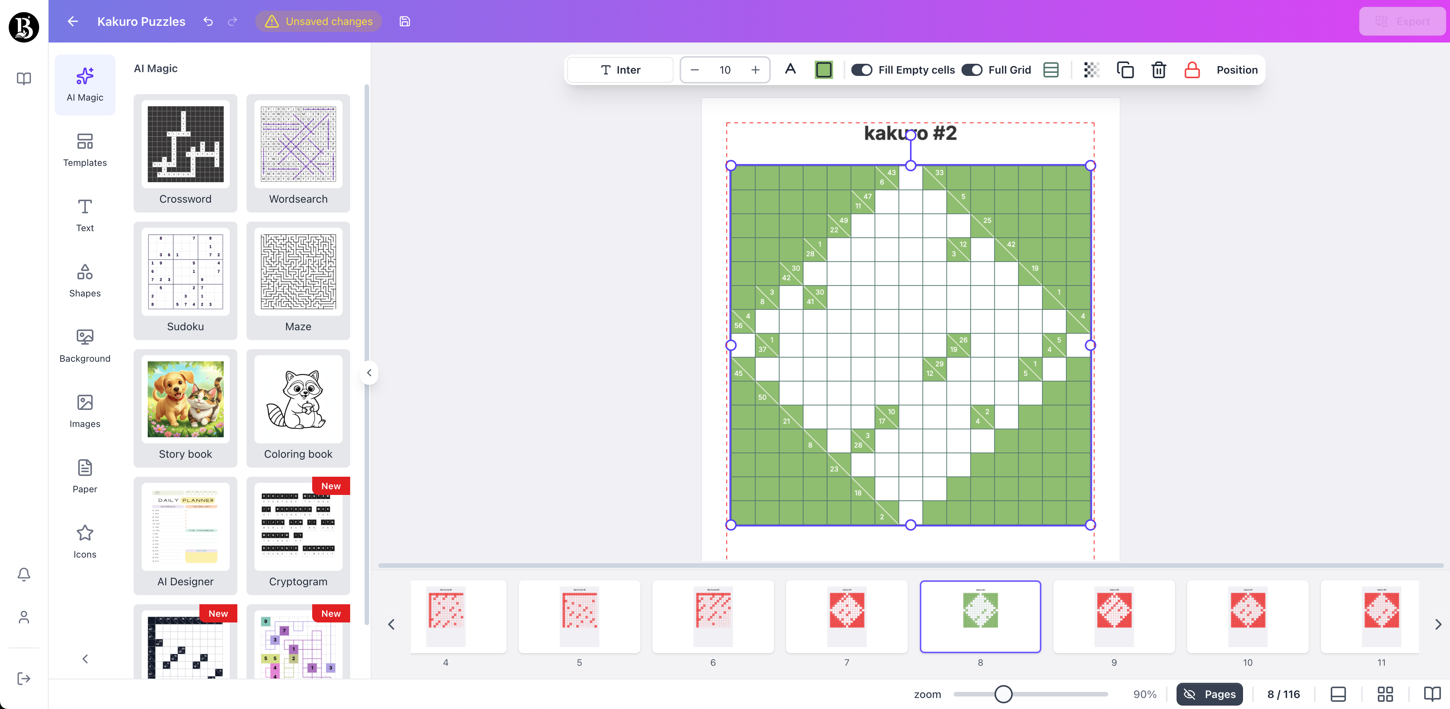The height and width of the screenshot is (709, 1450).
Task: Enable the Fill Empty cells toggle
Action: (x=862, y=70)
